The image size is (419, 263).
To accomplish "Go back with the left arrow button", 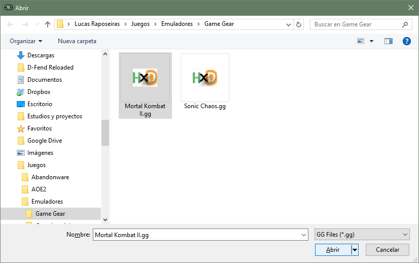I will [10, 24].
